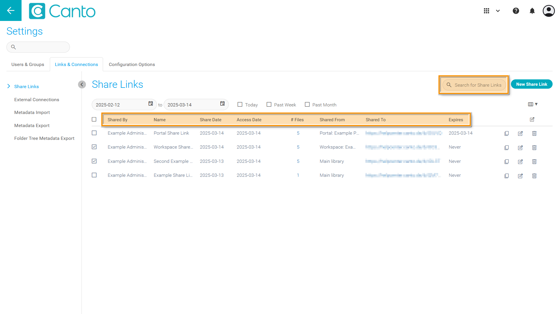Open start date calendar picker
This screenshot has height=314, width=559.
coord(151,104)
